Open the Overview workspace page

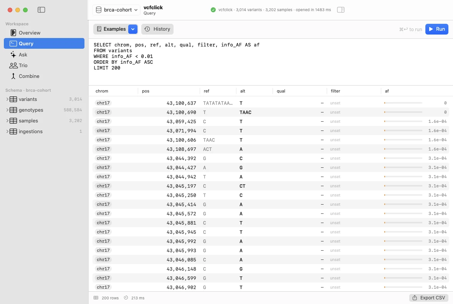[x=44, y=33]
